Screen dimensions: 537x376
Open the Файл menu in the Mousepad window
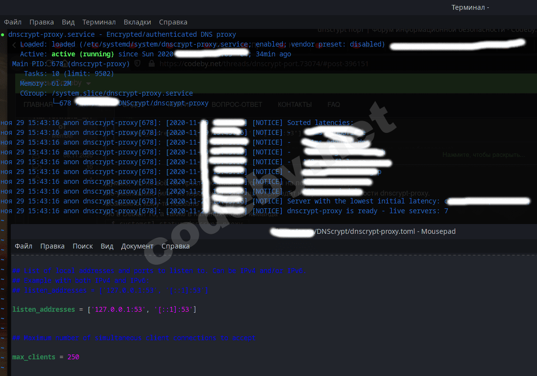click(23, 246)
